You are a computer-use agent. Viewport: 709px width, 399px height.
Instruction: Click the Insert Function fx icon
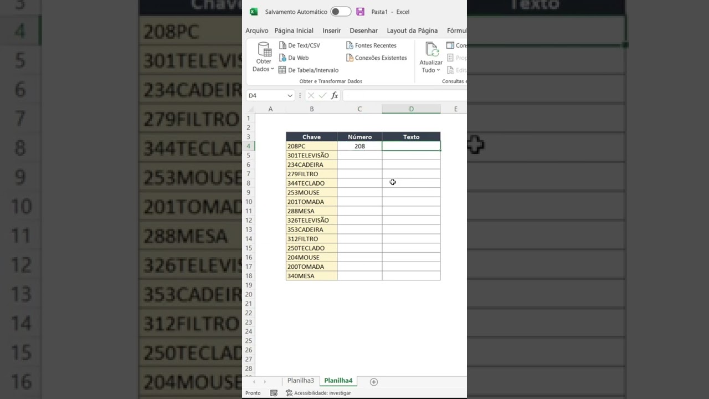point(335,96)
